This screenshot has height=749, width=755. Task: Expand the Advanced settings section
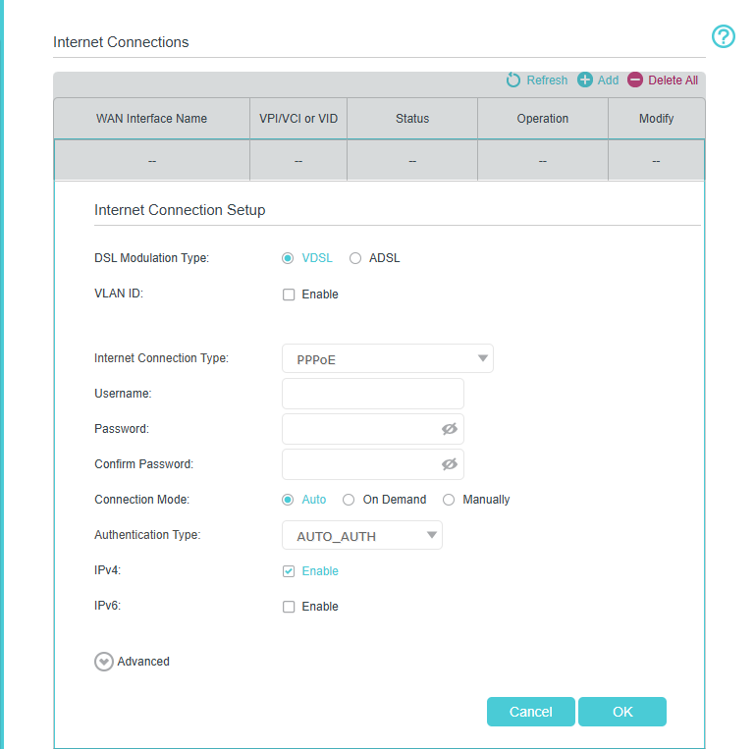[104, 662]
